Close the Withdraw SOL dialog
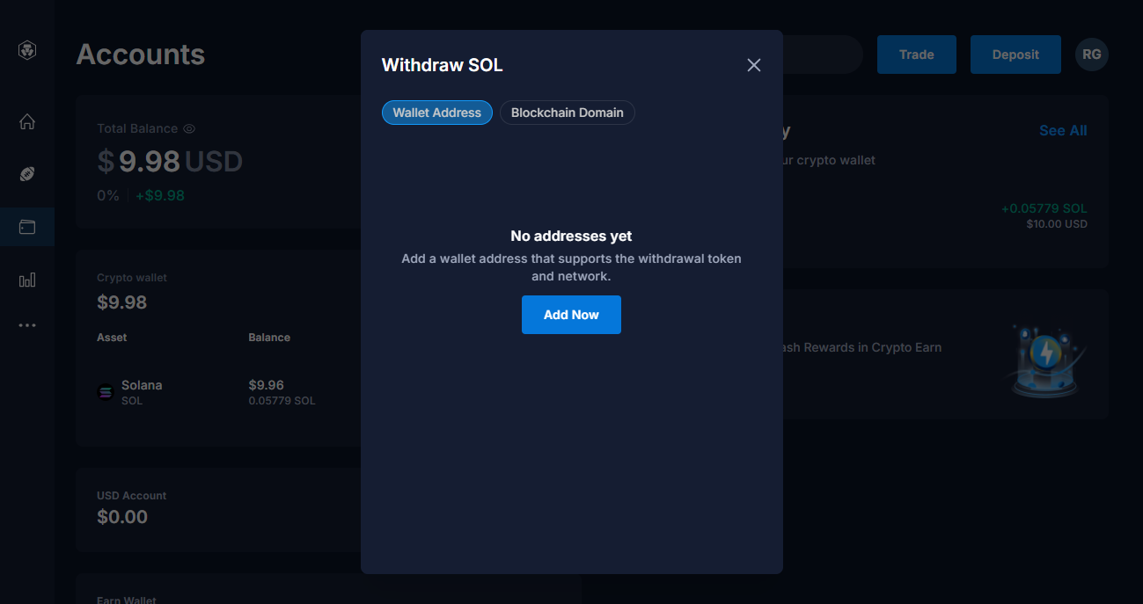The height and width of the screenshot is (604, 1143). tap(753, 65)
